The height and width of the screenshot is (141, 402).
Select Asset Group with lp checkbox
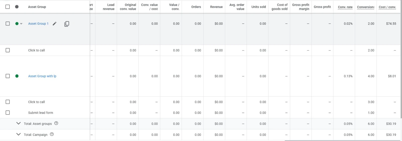coord(8,76)
